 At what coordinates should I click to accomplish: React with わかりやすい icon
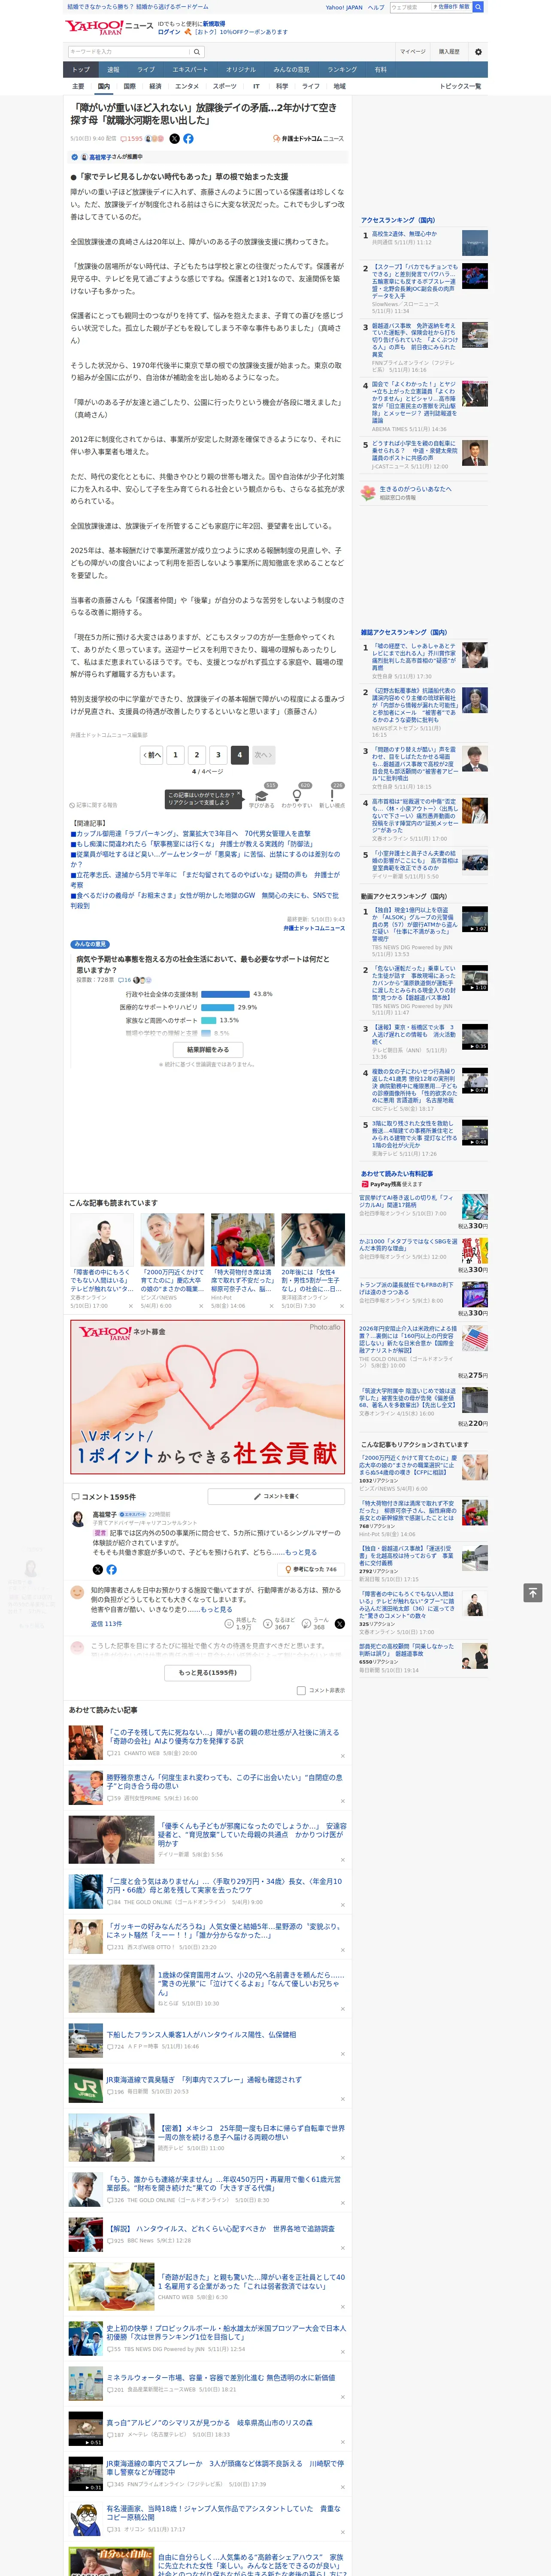tap(297, 796)
